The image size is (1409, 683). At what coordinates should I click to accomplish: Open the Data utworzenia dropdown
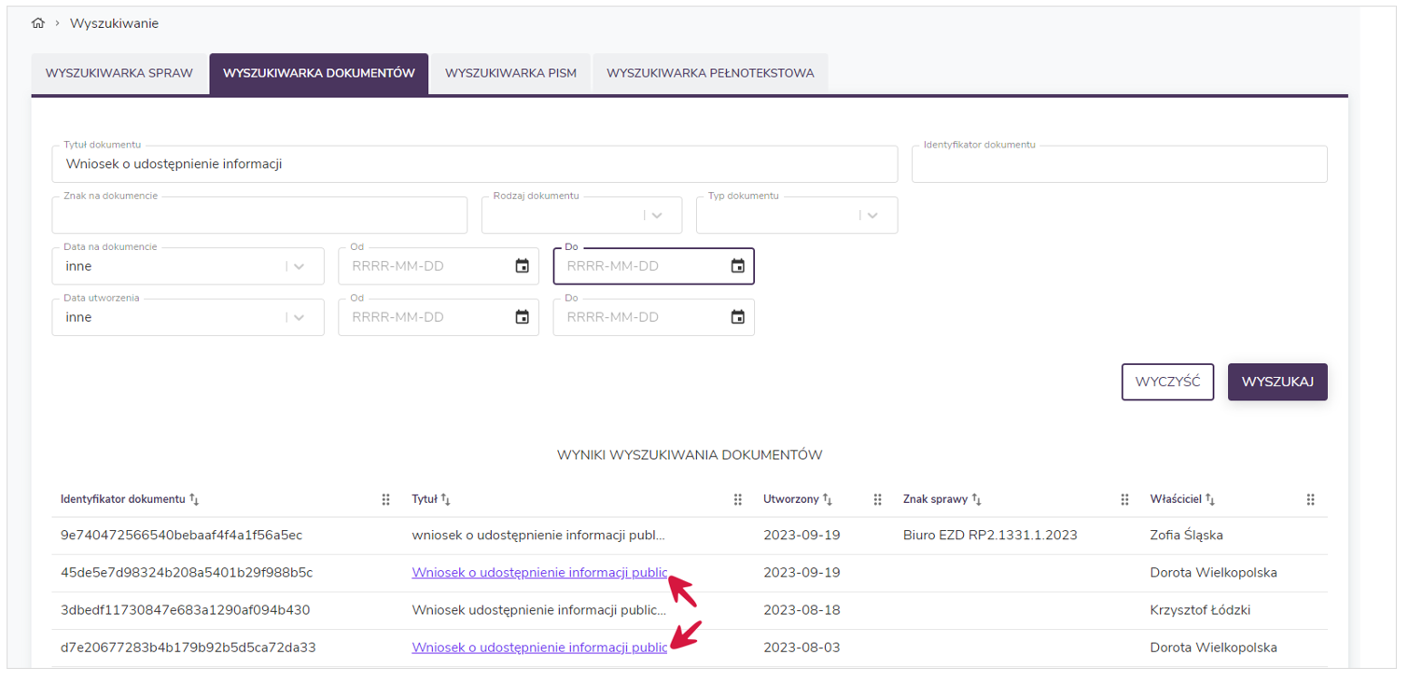[299, 317]
